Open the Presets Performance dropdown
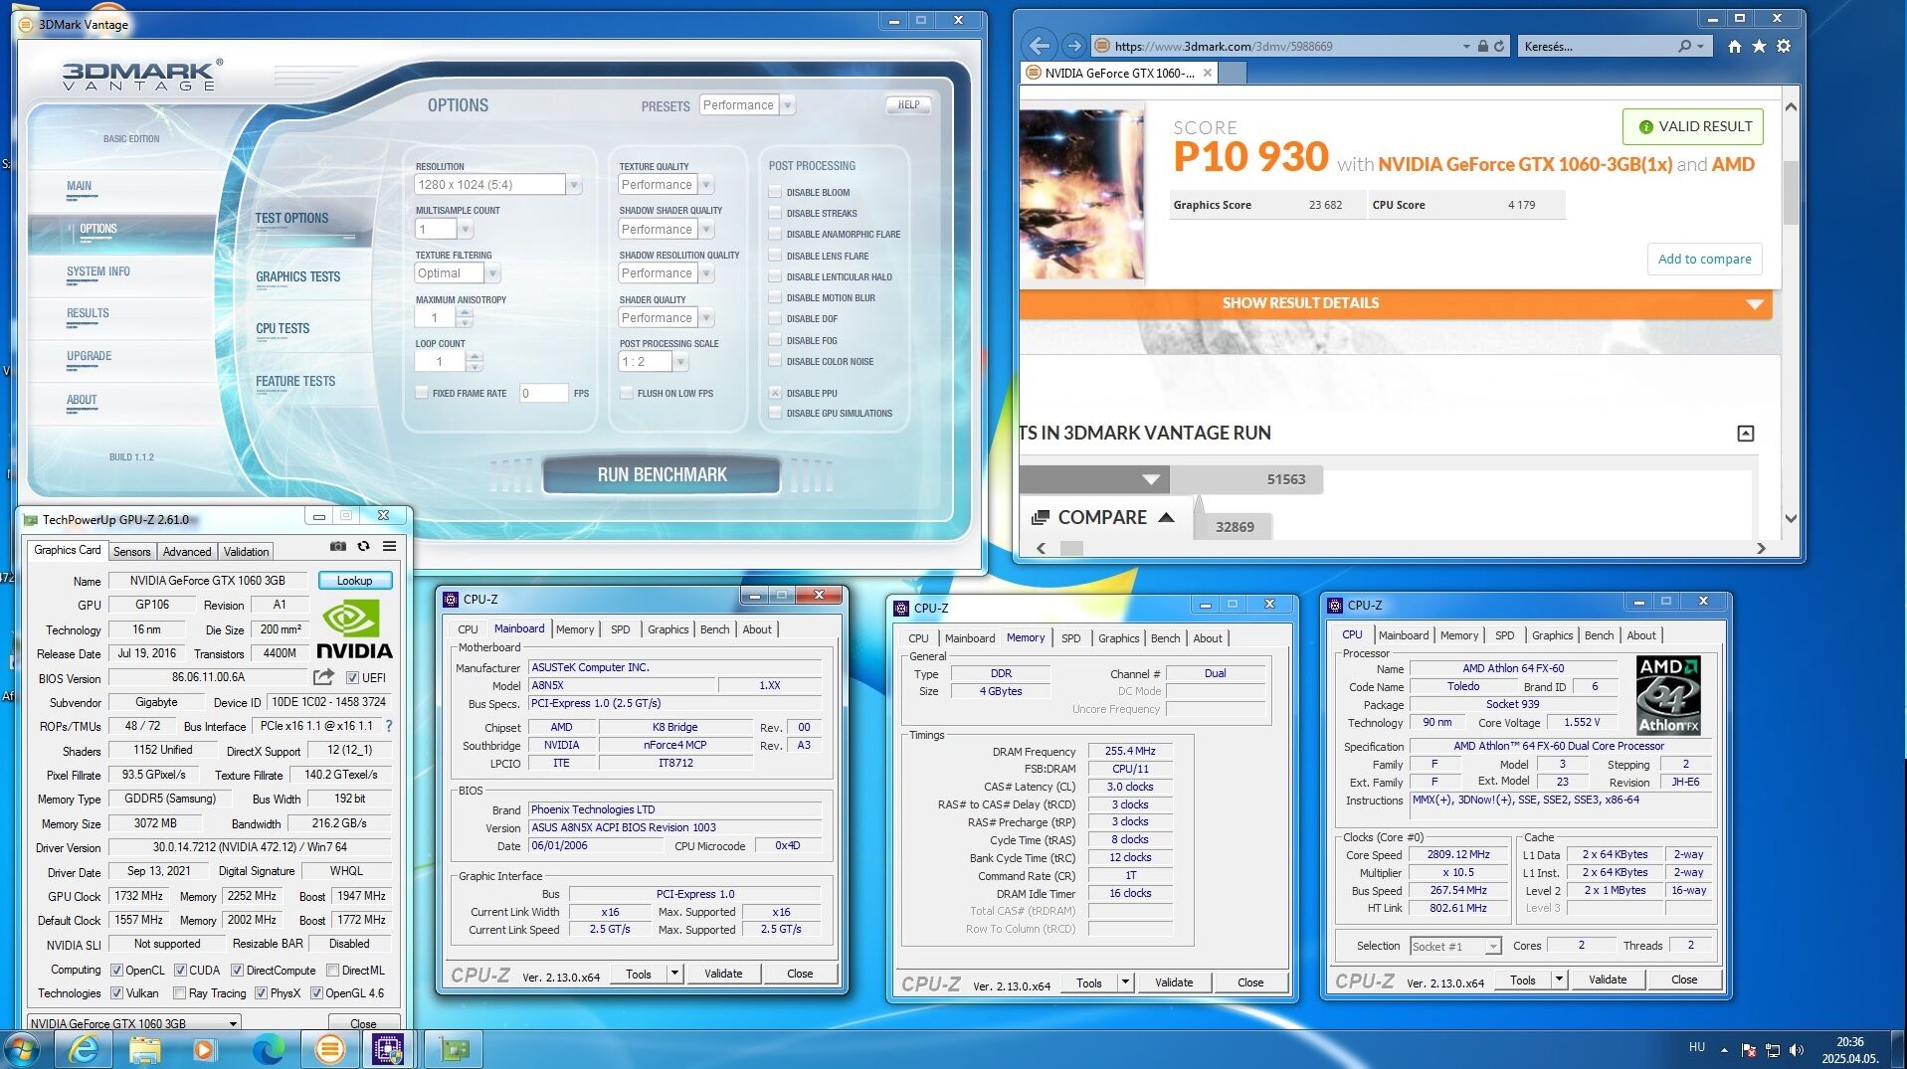This screenshot has height=1069, width=1907. click(788, 105)
